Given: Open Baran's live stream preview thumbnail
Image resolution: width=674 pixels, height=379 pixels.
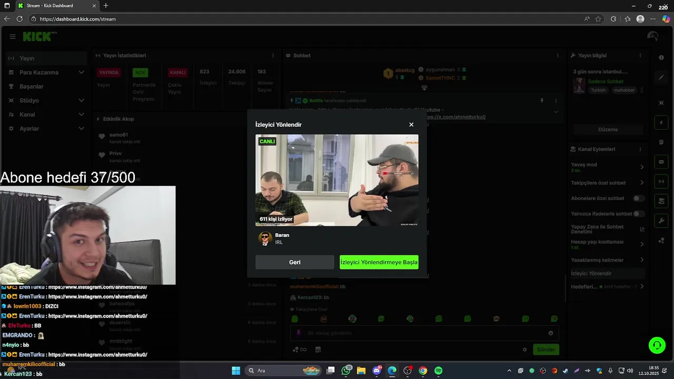Looking at the screenshot, I should [x=337, y=181].
